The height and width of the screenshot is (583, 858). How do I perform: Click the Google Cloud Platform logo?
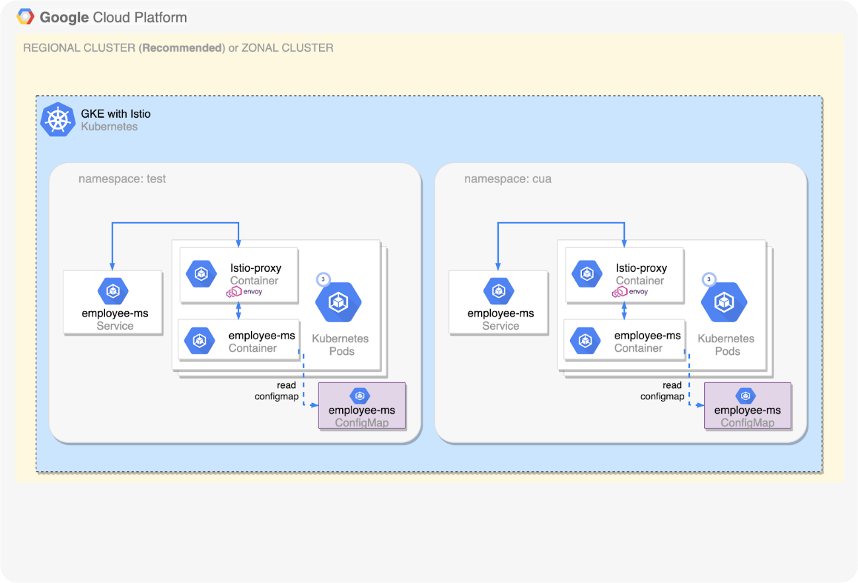26,17
